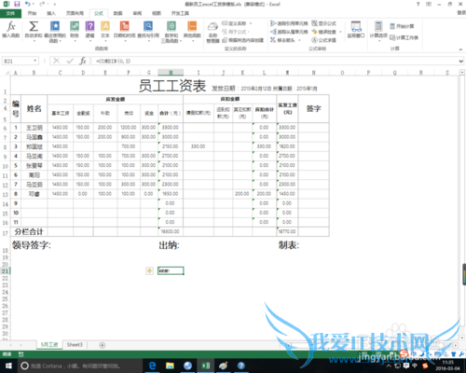Open the Windows Start menu
The image size is (466, 373).
coord(8,366)
